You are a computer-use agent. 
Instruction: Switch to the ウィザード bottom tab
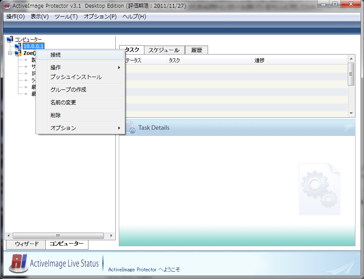point(26,244)
